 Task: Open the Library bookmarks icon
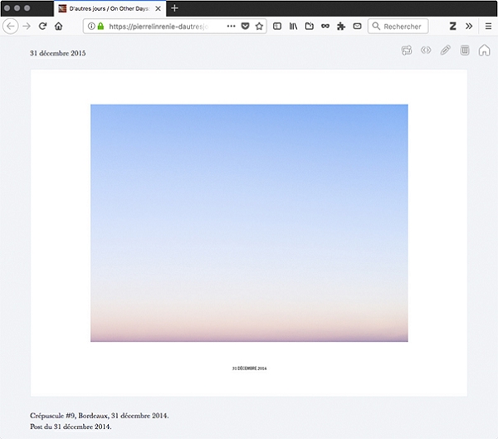[x=294, y=27]
